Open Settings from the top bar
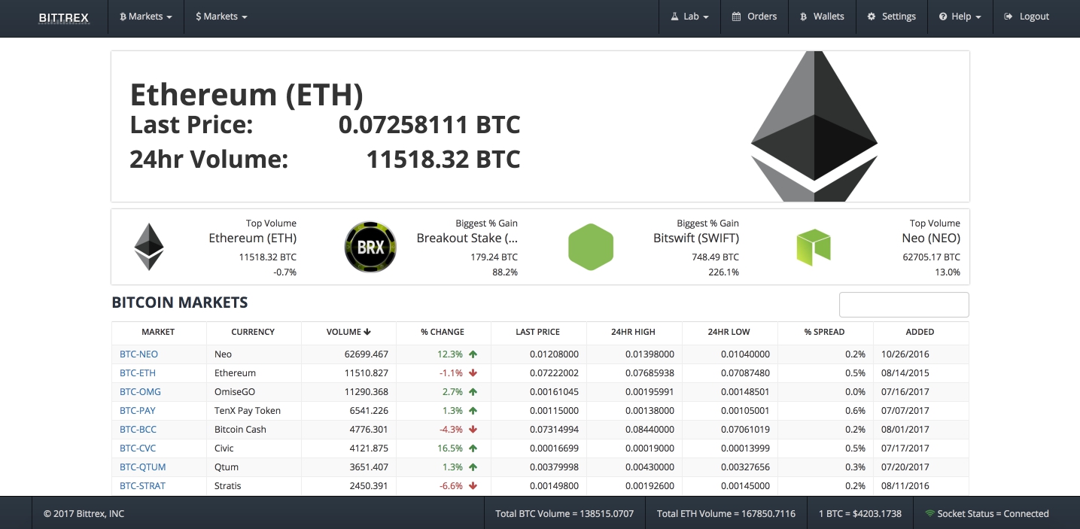Image resolution: width=1080 pixels, height=529 pixels. pyautogui.click(x=891, y=17)
